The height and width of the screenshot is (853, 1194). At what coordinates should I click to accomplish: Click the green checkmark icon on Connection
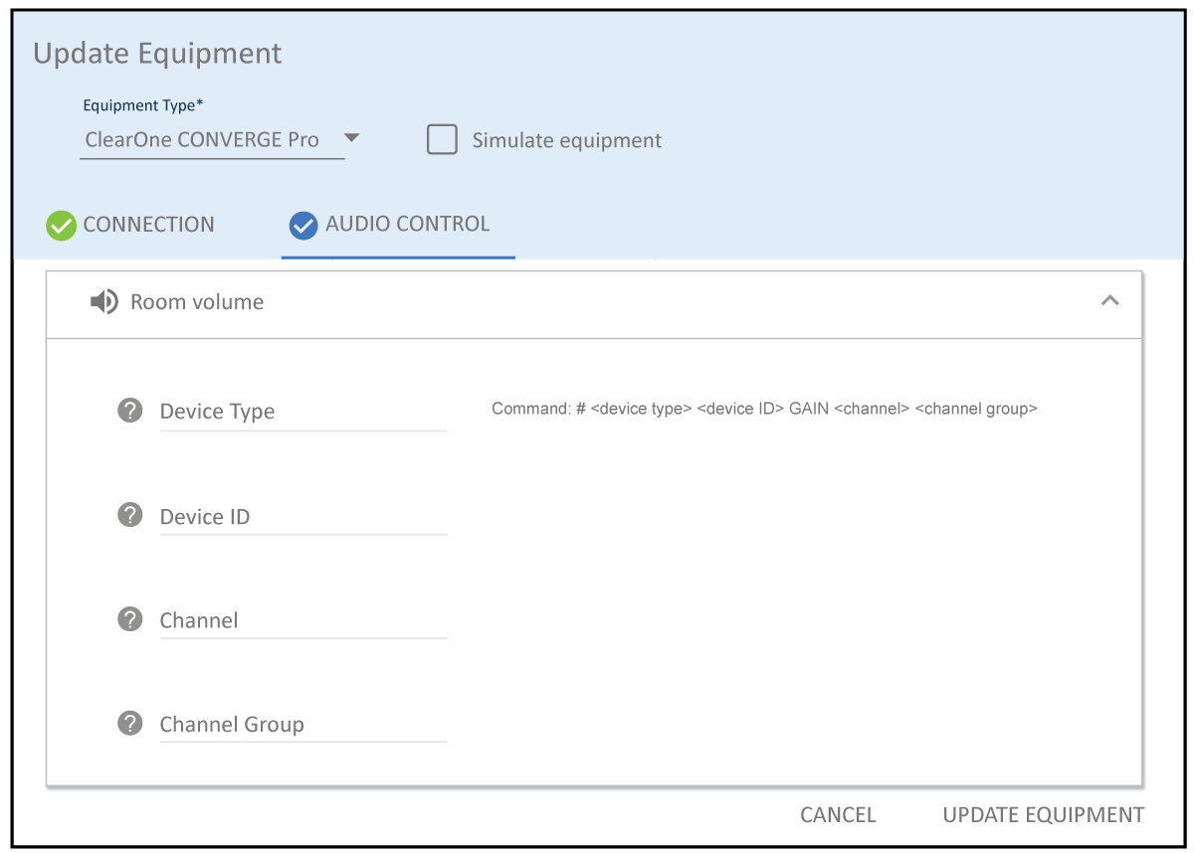coord(62,226)
